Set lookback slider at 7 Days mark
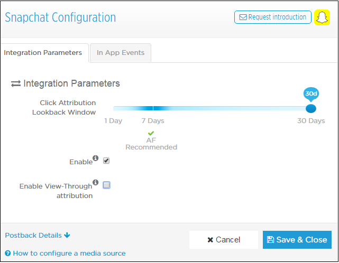The height and width of the screenshot is (263, 339). pyautogui.click(x=153, y=108)
